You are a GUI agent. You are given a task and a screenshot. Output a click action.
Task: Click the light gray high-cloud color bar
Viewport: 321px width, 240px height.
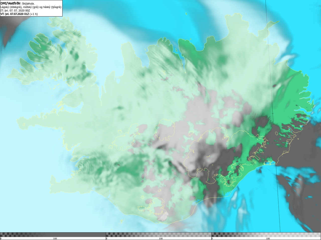[x=266, y=235]
